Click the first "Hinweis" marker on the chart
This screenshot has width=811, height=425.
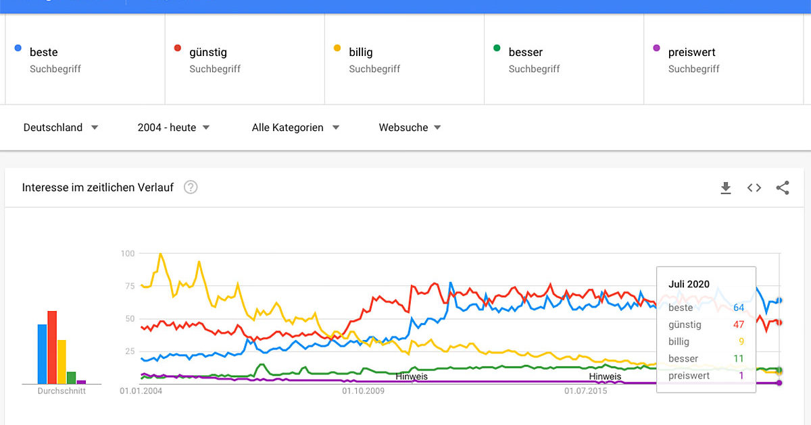click(412, 376)
